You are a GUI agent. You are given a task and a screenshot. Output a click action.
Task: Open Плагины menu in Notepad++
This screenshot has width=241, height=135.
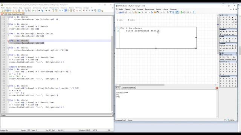click(x=79, y=8)
